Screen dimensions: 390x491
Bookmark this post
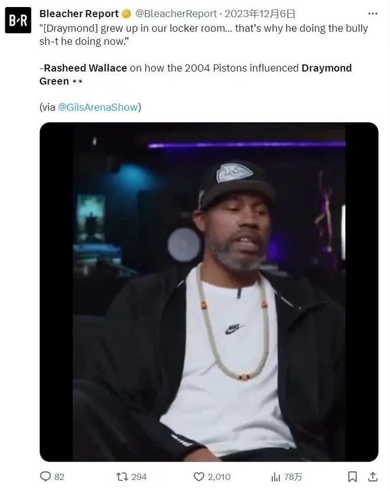(352, 477)
